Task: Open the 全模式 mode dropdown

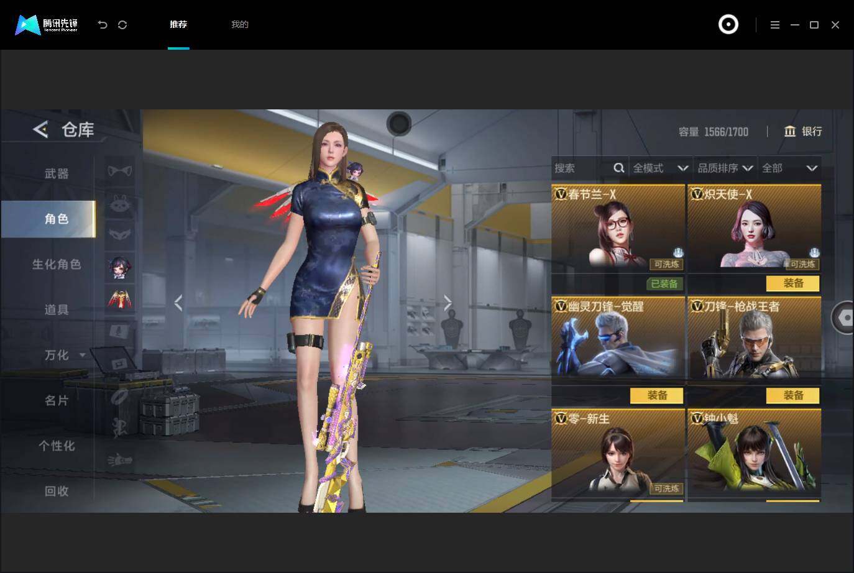Action: [660, 168]
